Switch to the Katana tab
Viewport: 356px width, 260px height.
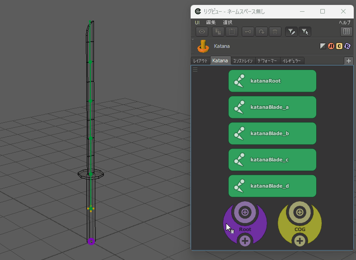click(220, 60)
